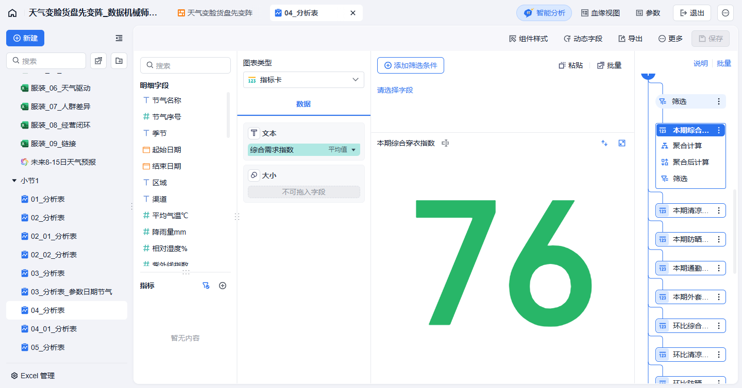Open the three-dot menu on 筛选 step

click(719, 101)
